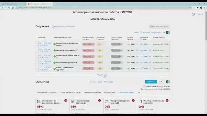Open the help link beside Поручения heading
The image size is (207, 116).
tap(65, 26)
